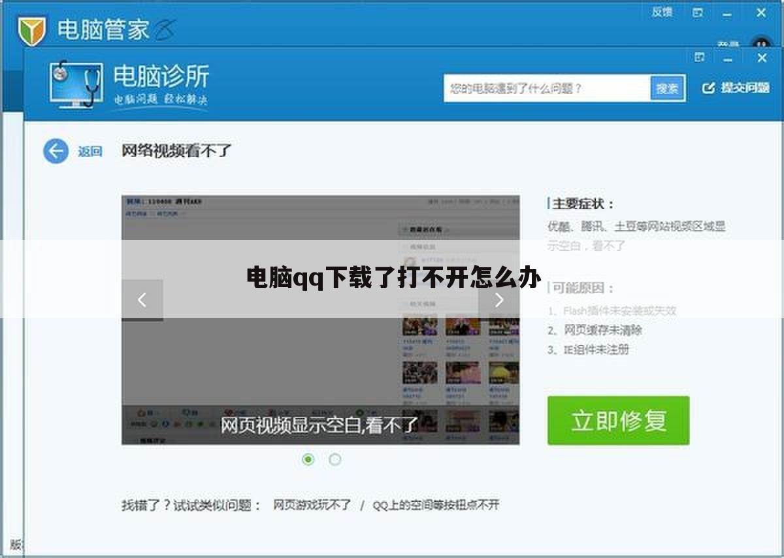Close the 电脑诊所 window
The image size is (784, 558).
[762, 57]
